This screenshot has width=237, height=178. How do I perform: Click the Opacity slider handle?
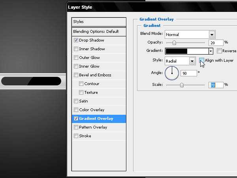click(x=174, y=43)
